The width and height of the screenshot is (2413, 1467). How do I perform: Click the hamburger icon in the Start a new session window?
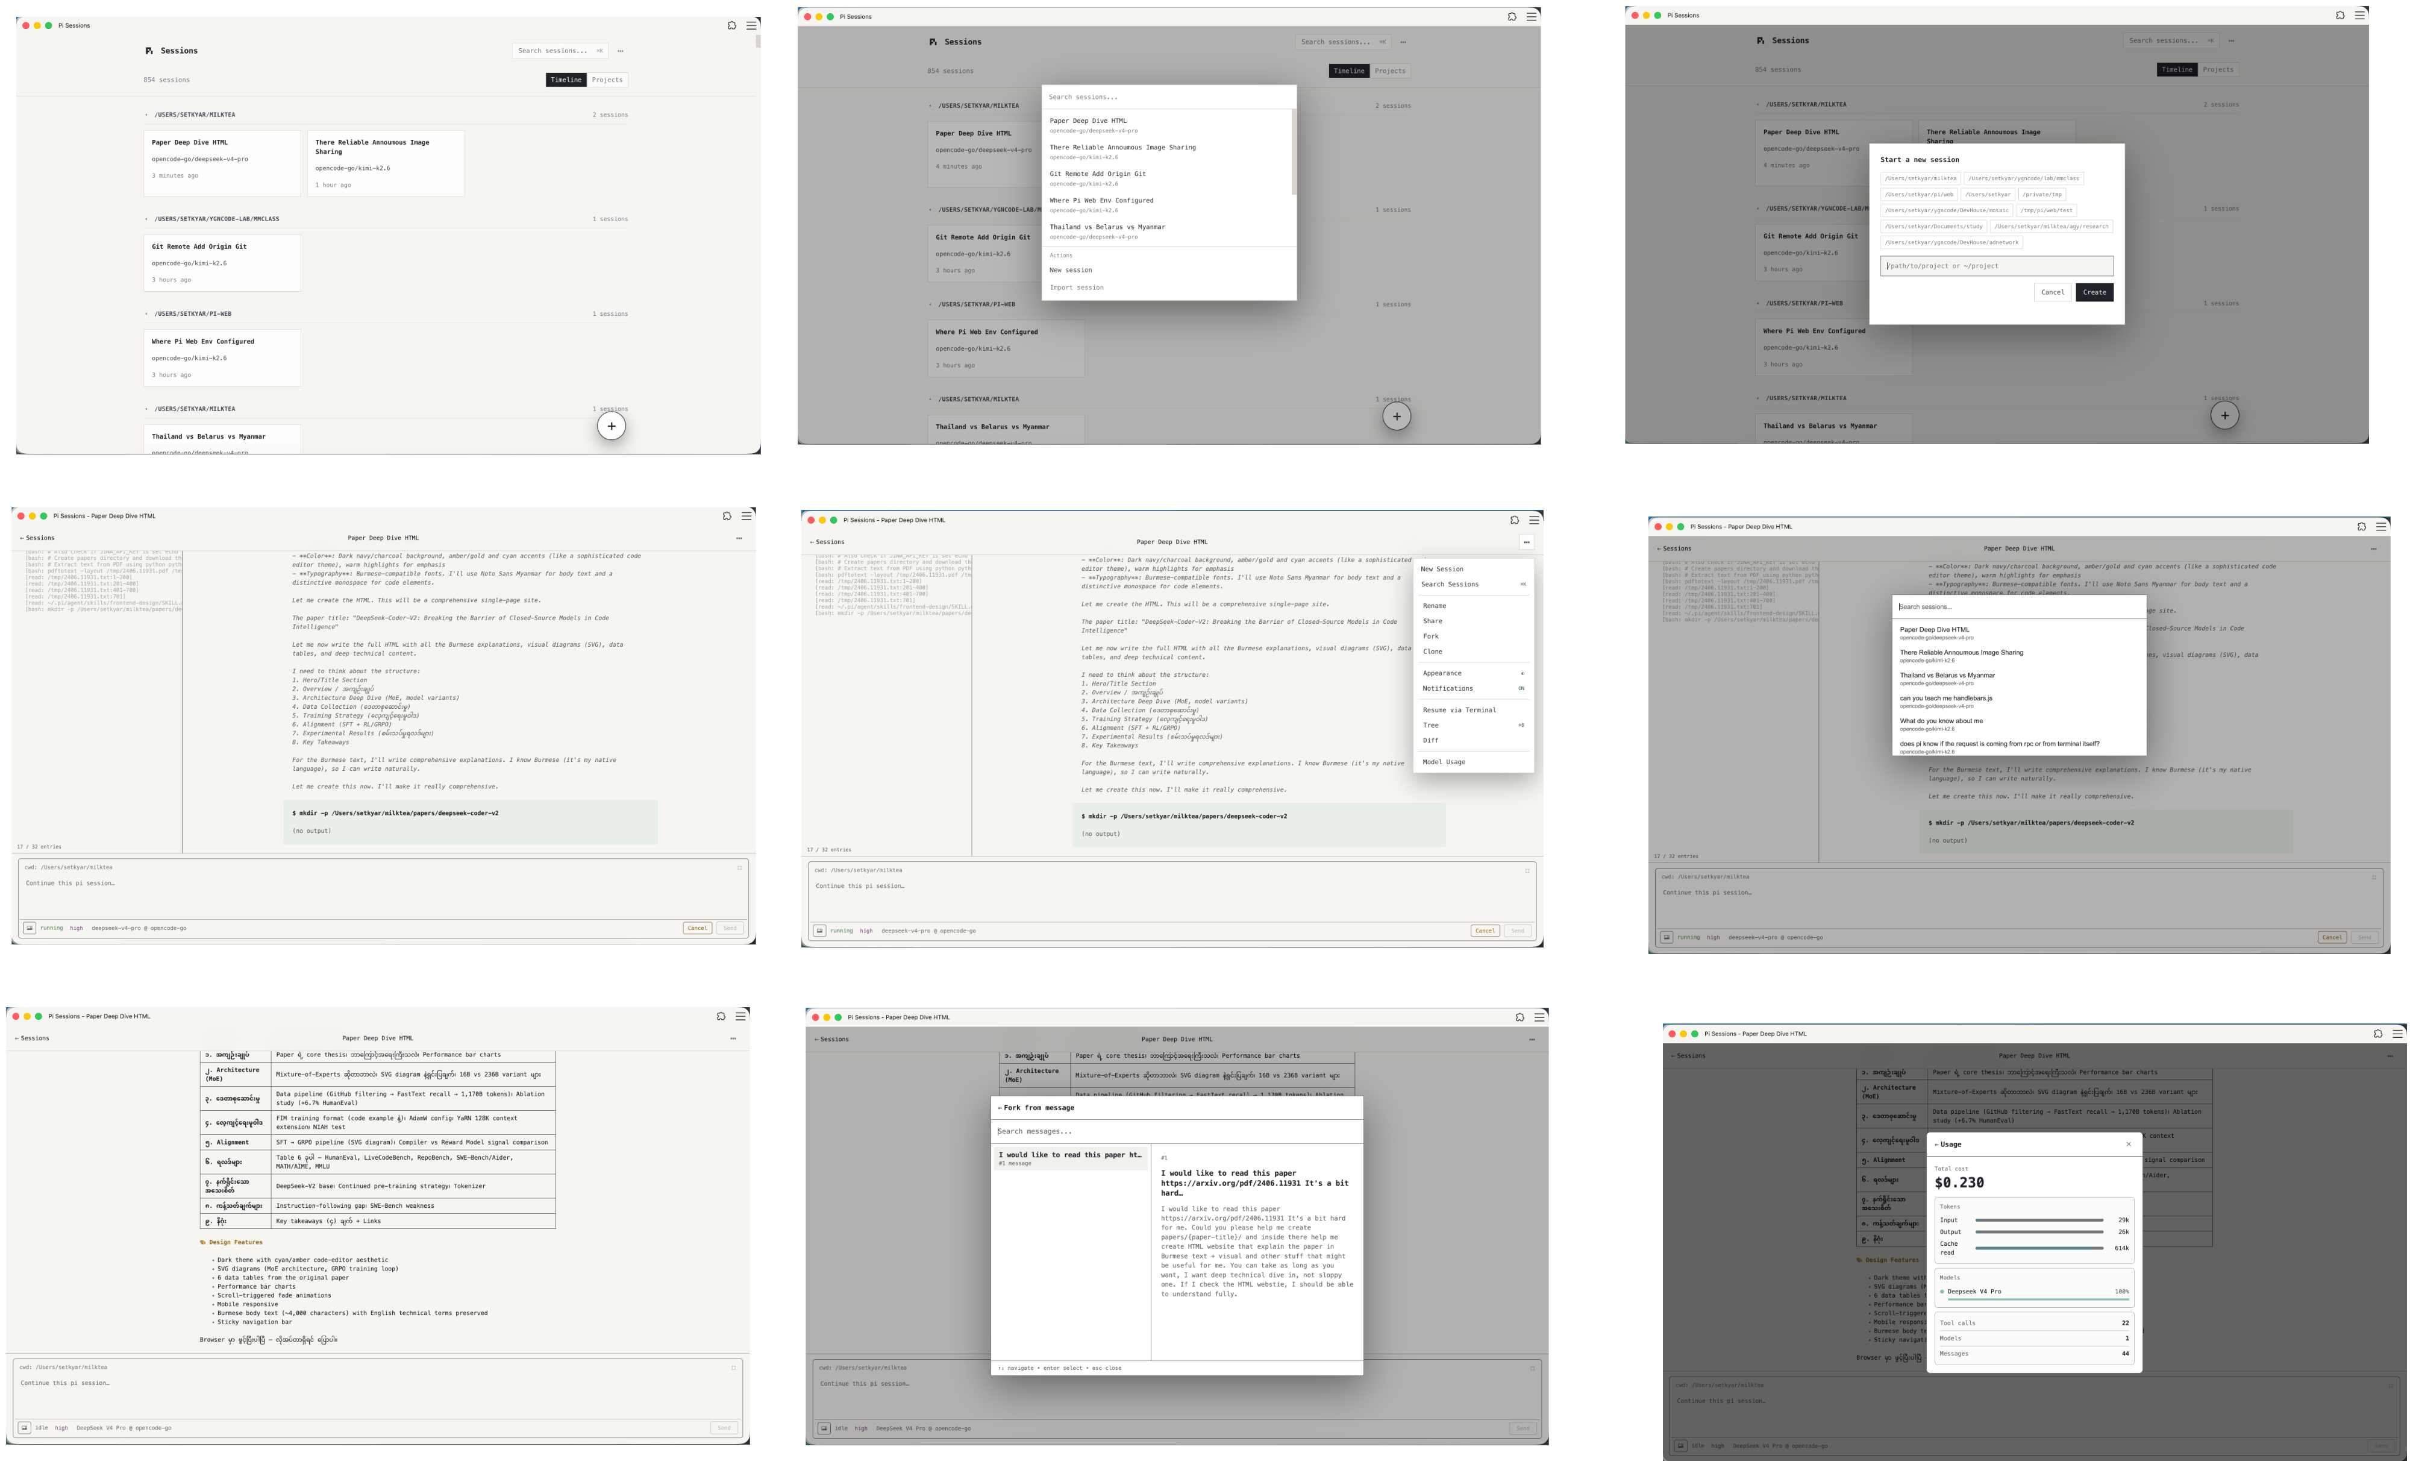[2360, 14]
